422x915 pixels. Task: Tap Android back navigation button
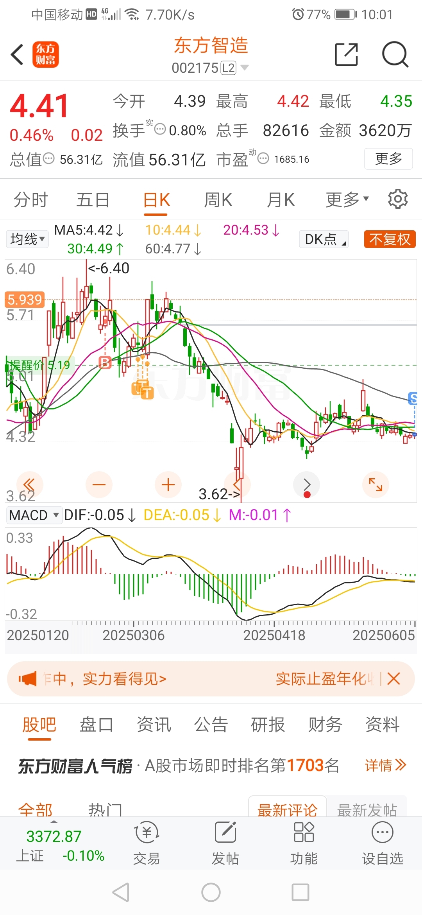point(121,892)
